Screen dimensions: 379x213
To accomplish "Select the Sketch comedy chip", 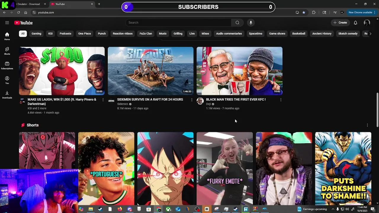I will pos(348,34).
